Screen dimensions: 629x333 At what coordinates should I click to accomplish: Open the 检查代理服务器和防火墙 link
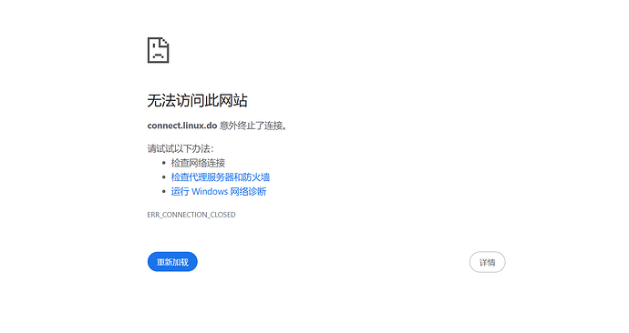point(221,177)
